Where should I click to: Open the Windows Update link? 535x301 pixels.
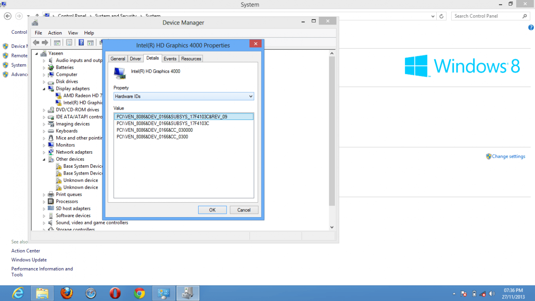coord(29,260)
